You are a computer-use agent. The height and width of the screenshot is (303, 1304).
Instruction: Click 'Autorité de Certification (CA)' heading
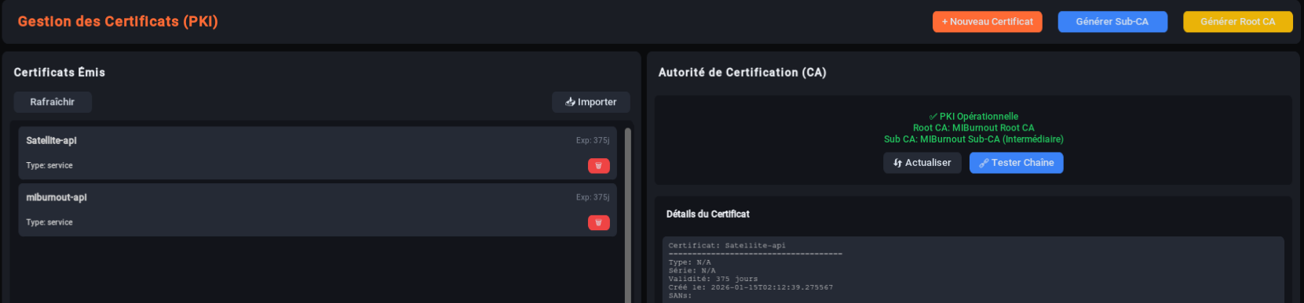point(742,72)
